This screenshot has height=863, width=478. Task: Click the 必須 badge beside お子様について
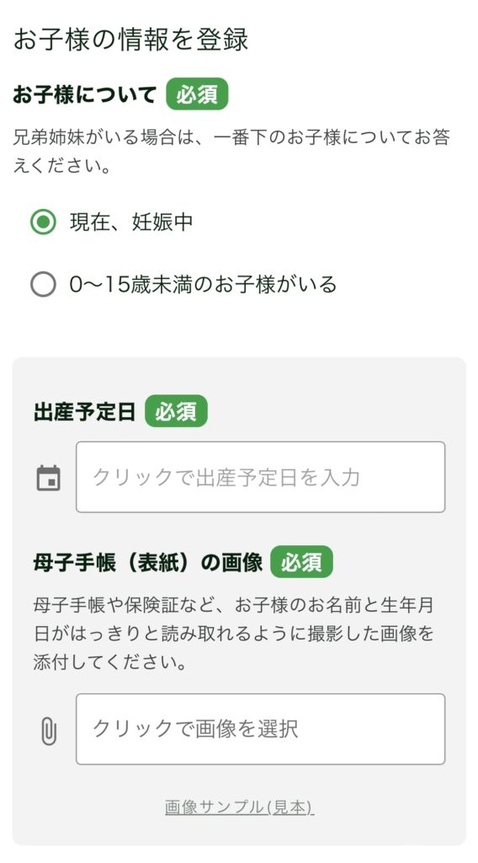(197, 94)
